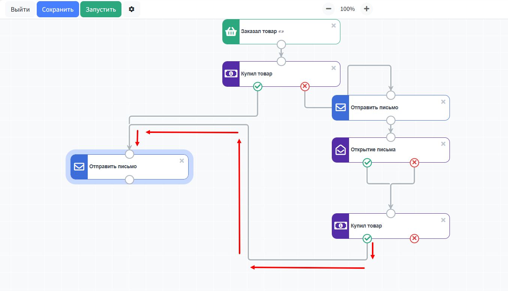Click the input connector of the selected Отправить письмо
The width and height of the screenshot is (508, 291).
coord(129,154)
